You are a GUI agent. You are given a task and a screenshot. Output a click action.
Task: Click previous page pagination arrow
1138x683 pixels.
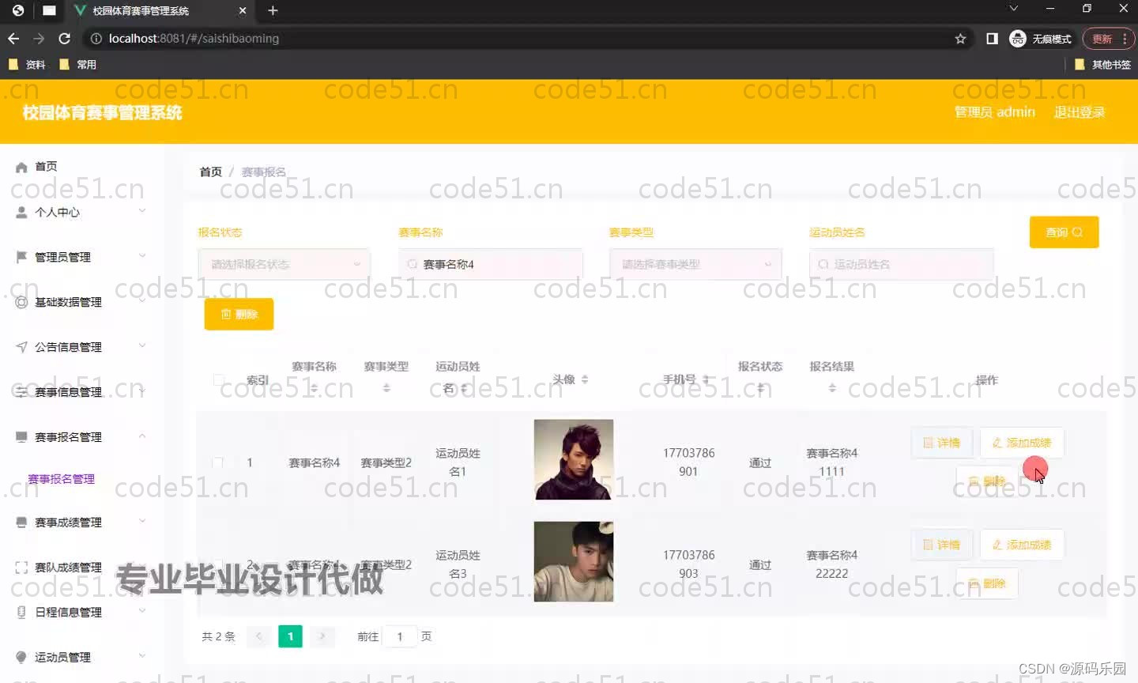pos(258,636)
